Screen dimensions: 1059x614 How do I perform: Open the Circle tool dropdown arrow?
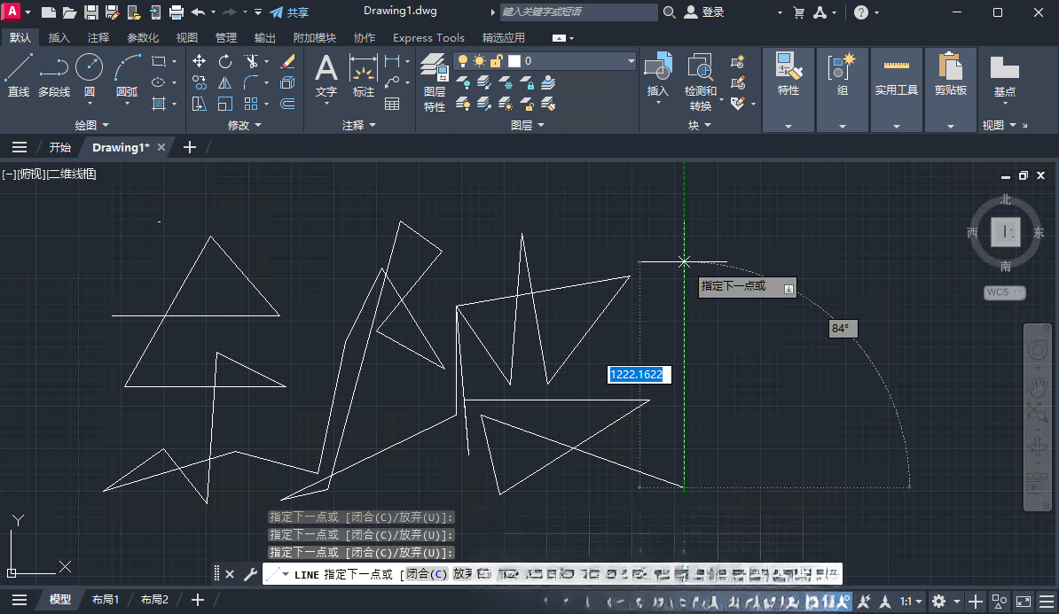tap(90, 104)
